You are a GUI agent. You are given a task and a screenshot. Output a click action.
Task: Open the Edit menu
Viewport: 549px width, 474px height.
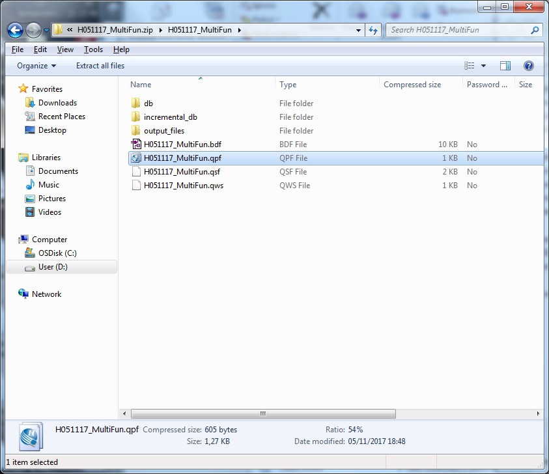pos(40,49)
